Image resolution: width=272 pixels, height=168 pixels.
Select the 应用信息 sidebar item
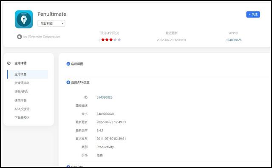[28, 74]
